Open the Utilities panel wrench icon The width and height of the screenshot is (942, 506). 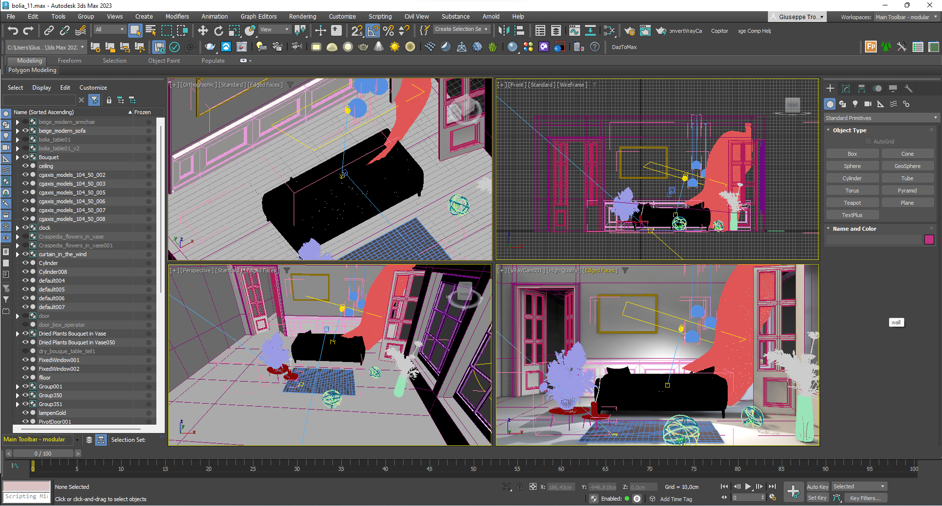[909, 89]
